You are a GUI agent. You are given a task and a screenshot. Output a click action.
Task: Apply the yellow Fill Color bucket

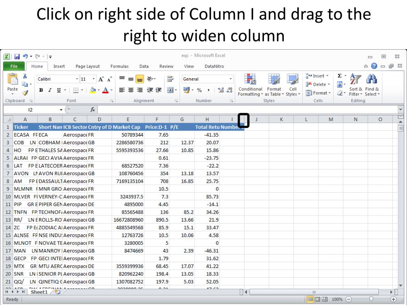(x=93, y=90)
